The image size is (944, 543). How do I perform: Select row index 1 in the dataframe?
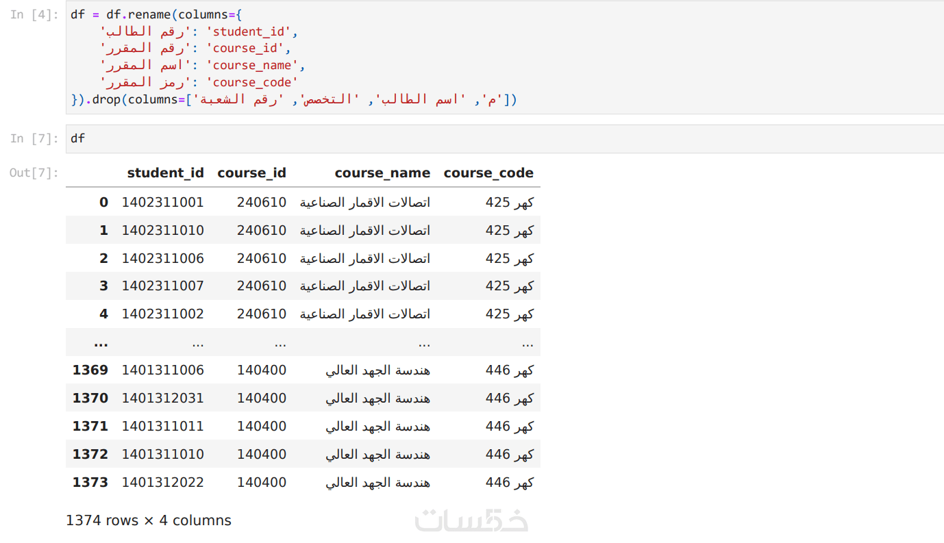tap(103, 230)
